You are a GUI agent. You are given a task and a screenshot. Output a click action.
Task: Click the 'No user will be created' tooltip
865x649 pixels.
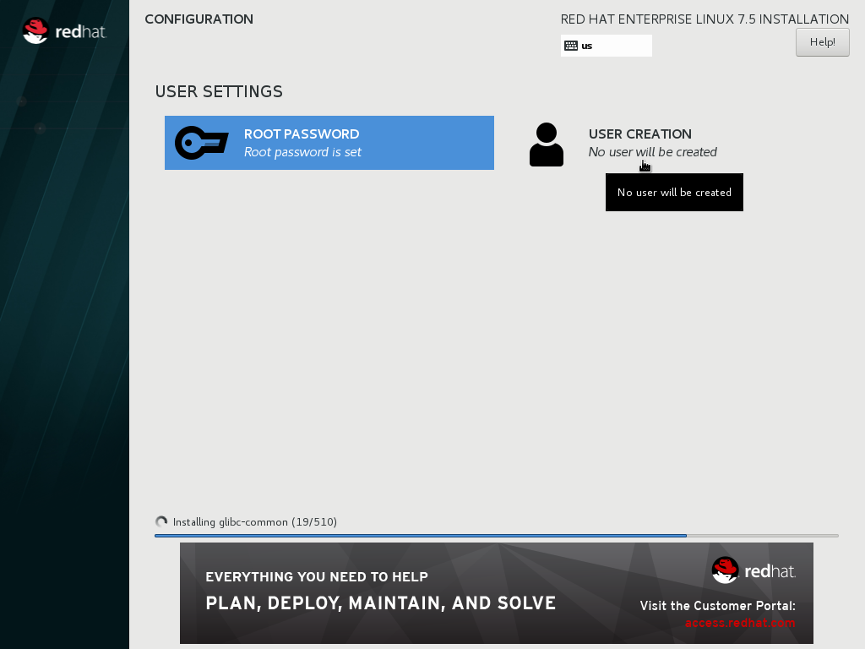(674, 192)
